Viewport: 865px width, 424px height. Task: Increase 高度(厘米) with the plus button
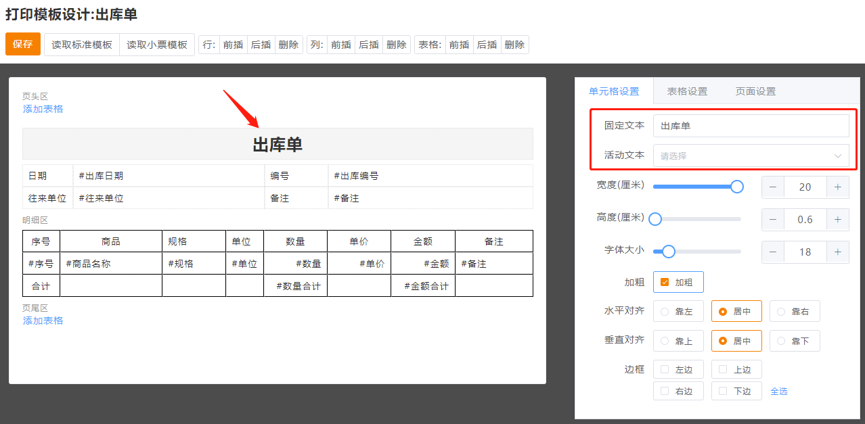(837, 220)
